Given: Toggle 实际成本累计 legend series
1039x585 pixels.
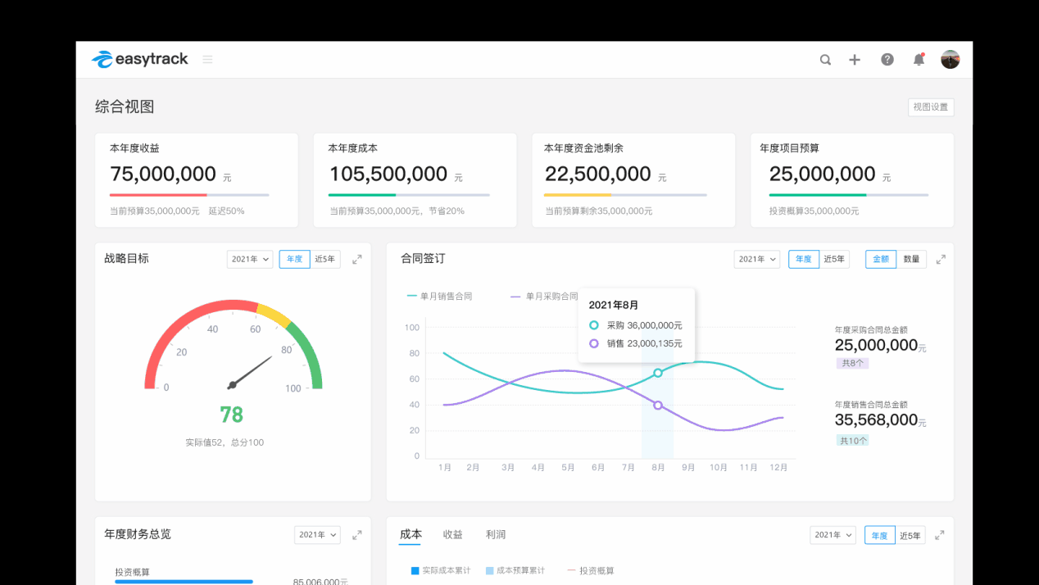Looking at the screenshot, I should 441,570.
